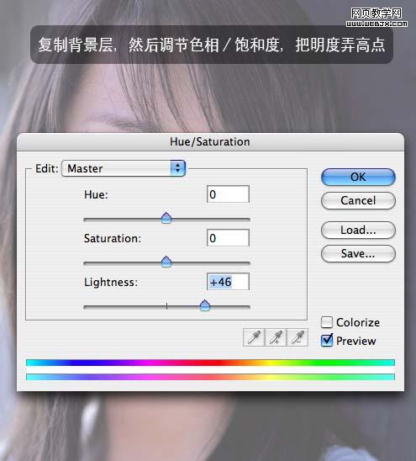The height and width of the screenshot is (461, 416).
Task: Click the Hue/Saturation dialog title
Action: coord(210,141)
